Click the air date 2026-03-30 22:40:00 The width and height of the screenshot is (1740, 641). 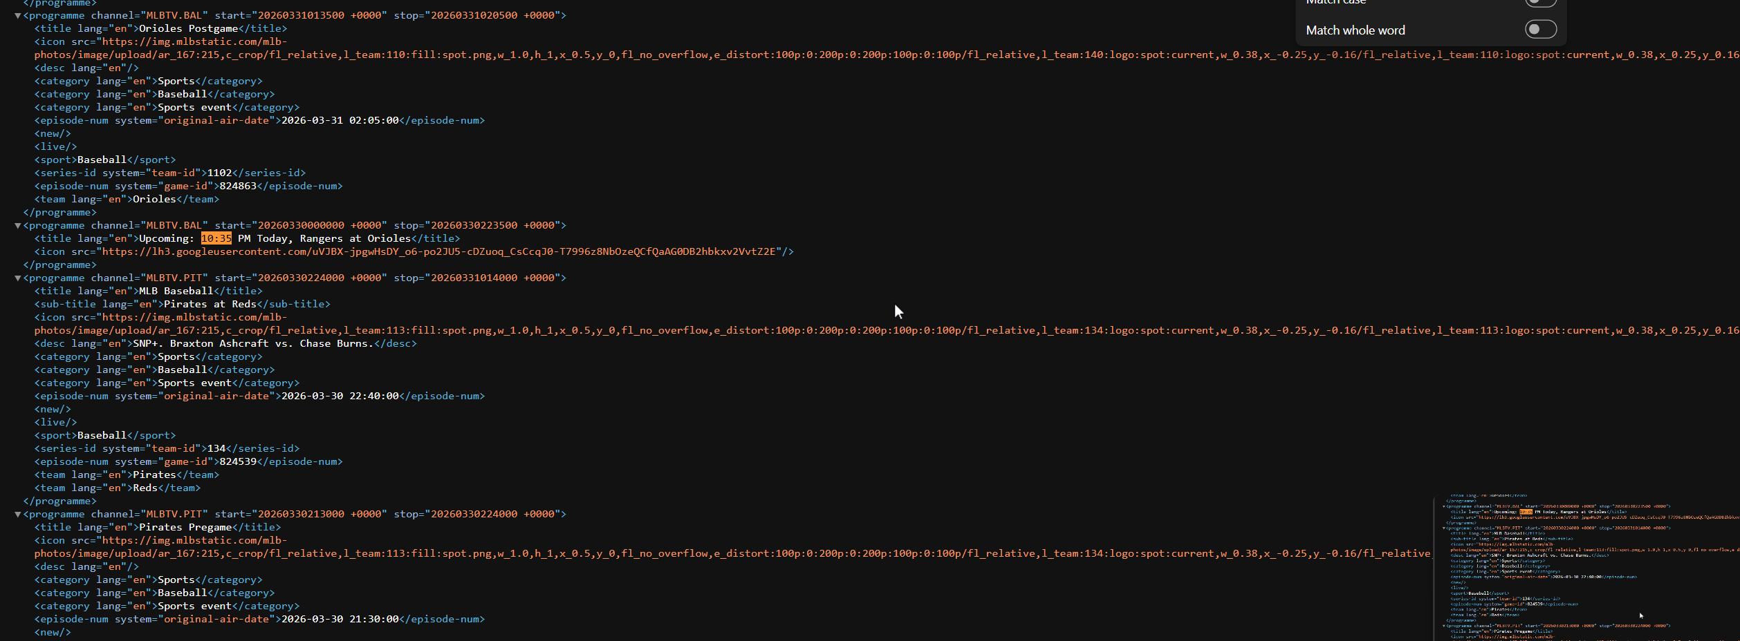click(x=340, y=396)
